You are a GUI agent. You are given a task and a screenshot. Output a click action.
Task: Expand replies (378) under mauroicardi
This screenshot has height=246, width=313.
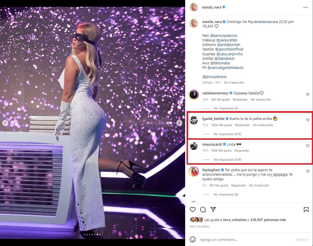tap(227, 160)
